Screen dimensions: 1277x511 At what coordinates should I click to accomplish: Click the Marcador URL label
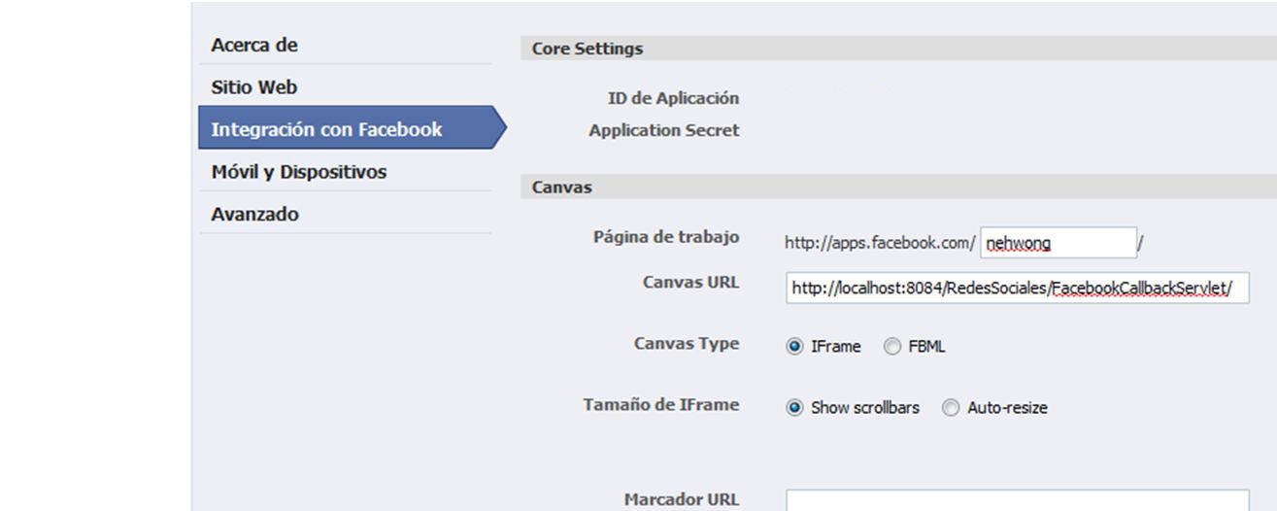[x=681, y=499]
